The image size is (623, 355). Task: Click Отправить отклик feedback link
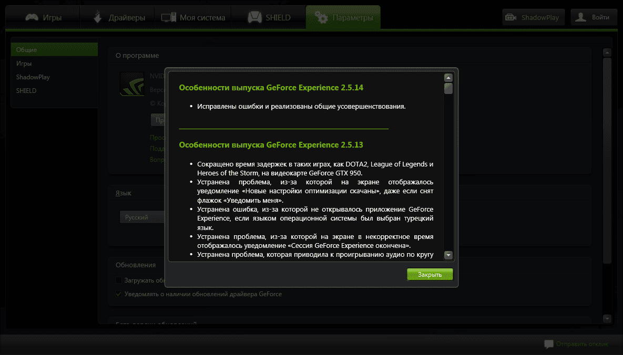click(581, 344)
